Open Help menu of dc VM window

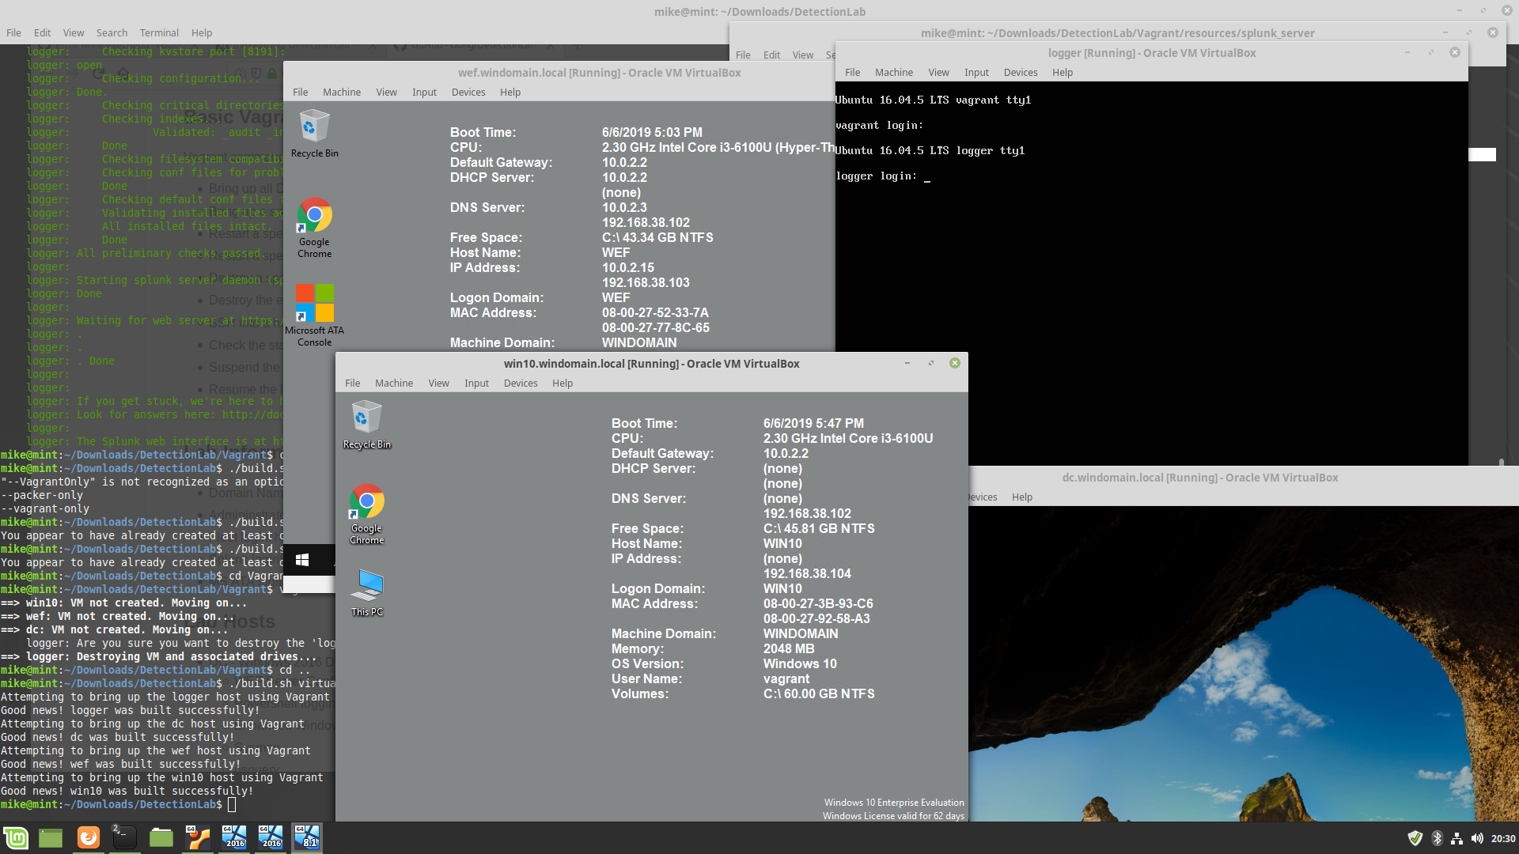[1021, 497]
